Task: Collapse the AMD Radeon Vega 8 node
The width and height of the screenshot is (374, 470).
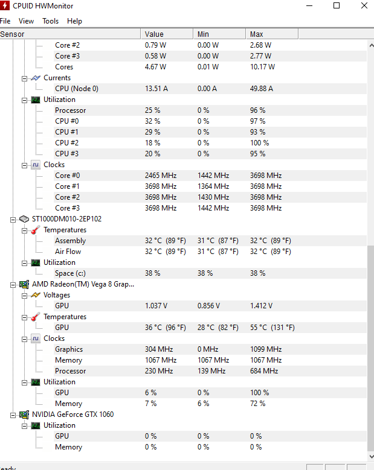Action: (x=13, y=285)
